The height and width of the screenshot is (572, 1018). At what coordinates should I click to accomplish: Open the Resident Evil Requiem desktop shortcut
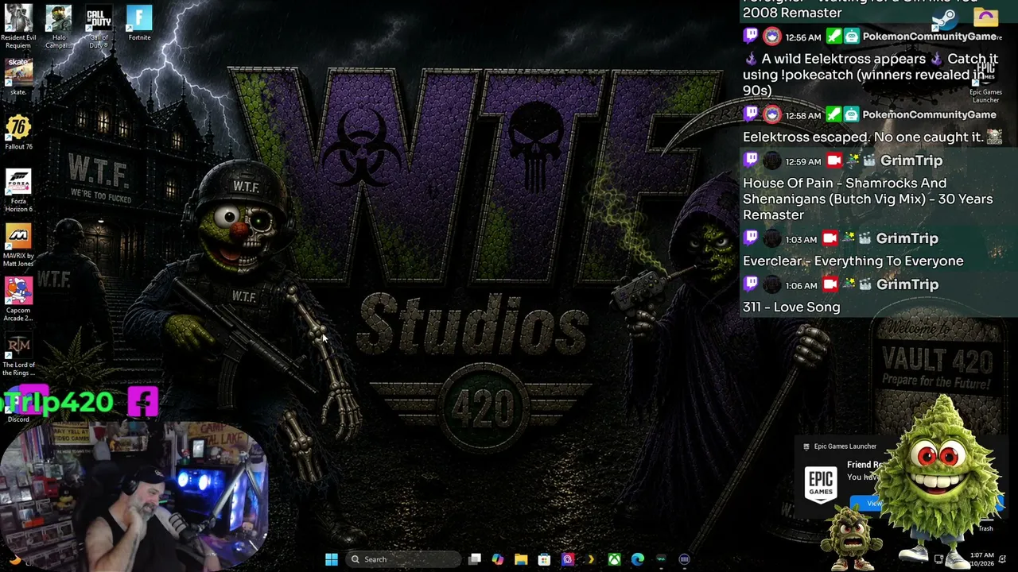(x=18, y=25)
